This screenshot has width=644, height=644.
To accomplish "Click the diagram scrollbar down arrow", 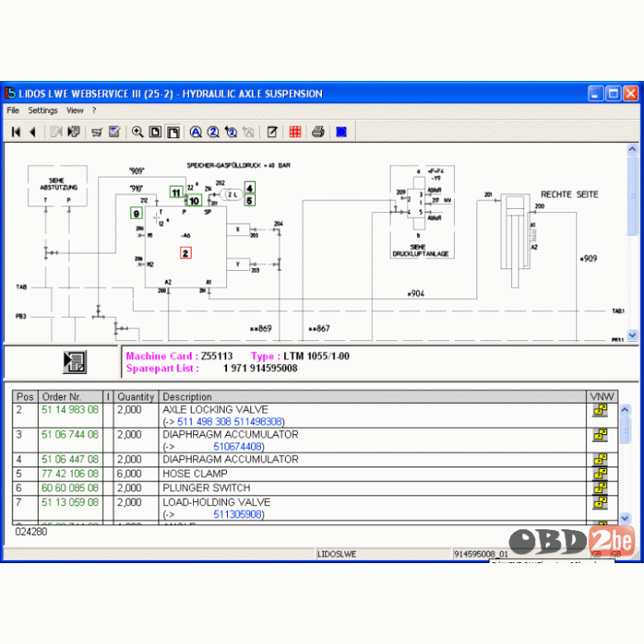I will click(x=632, y=335).
